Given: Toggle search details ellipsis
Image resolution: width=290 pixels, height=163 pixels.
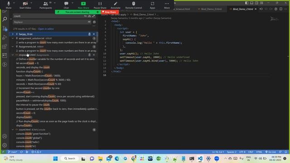Looking at the screenshot, I should [94, 26].
